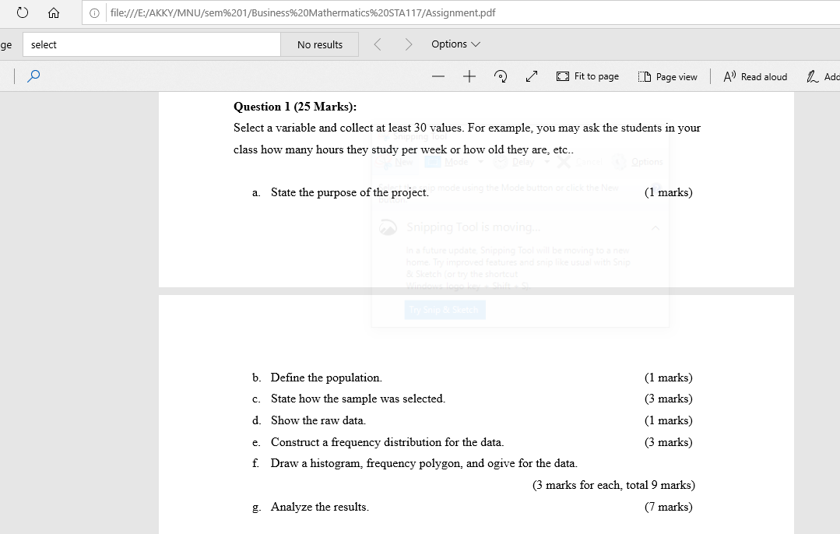
Task: View page info for the file URL
Action: coord(94,12)
